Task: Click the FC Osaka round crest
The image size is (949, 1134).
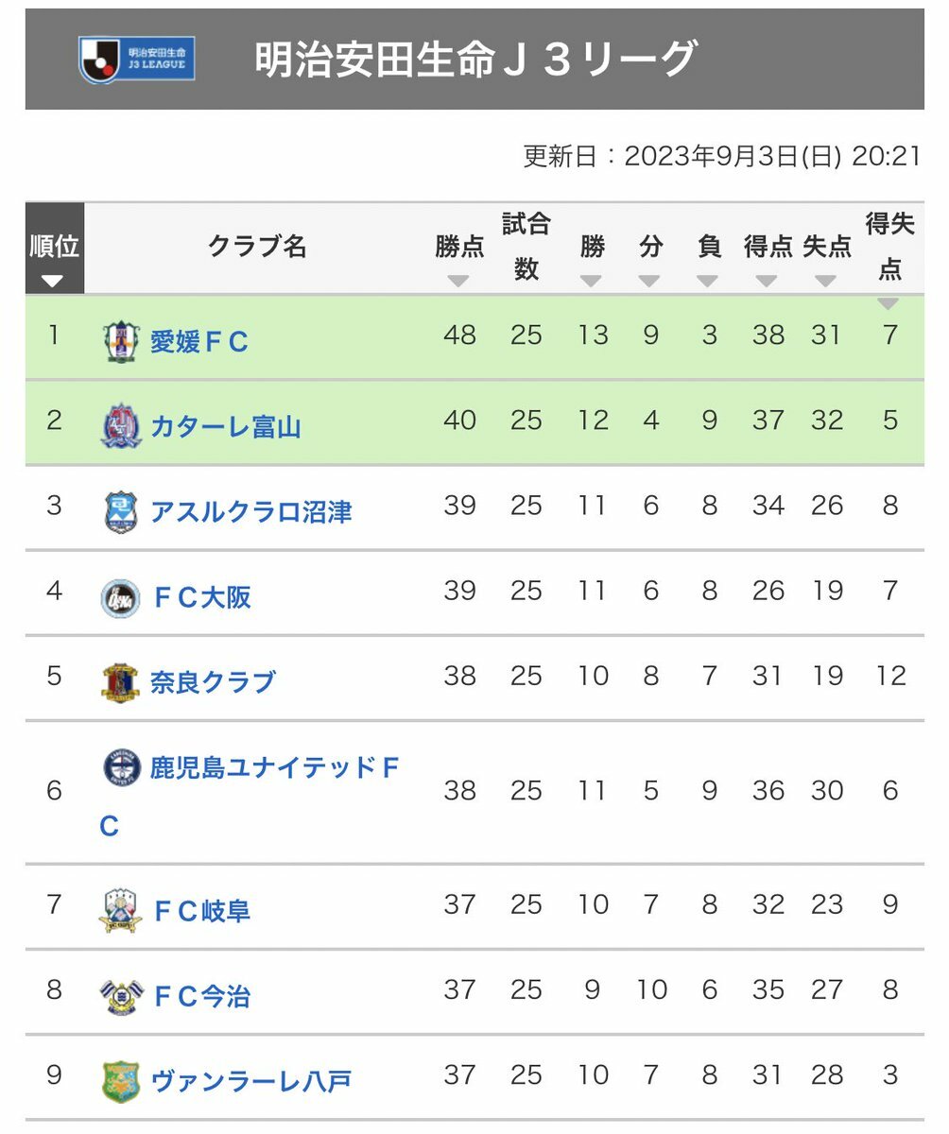Action: (x=121, y=597)
